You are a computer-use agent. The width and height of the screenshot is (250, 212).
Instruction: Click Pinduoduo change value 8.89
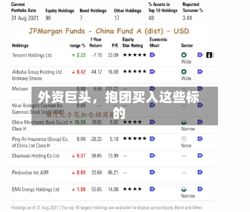[x=81, y=172]
